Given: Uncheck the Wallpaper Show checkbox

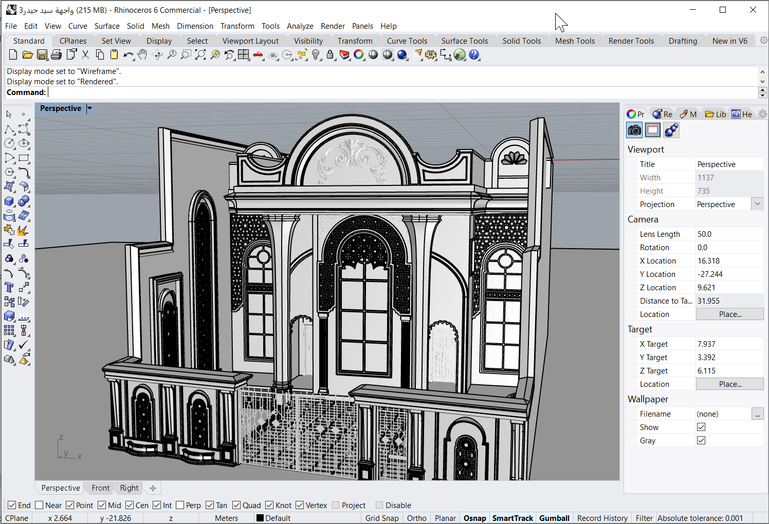Looking at the screenshot, I should coord(701,427).
